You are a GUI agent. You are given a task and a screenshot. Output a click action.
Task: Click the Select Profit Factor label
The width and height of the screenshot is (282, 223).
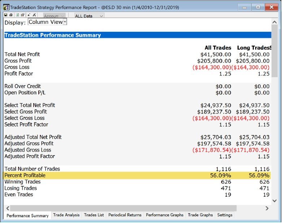click(x=26, y=125)
